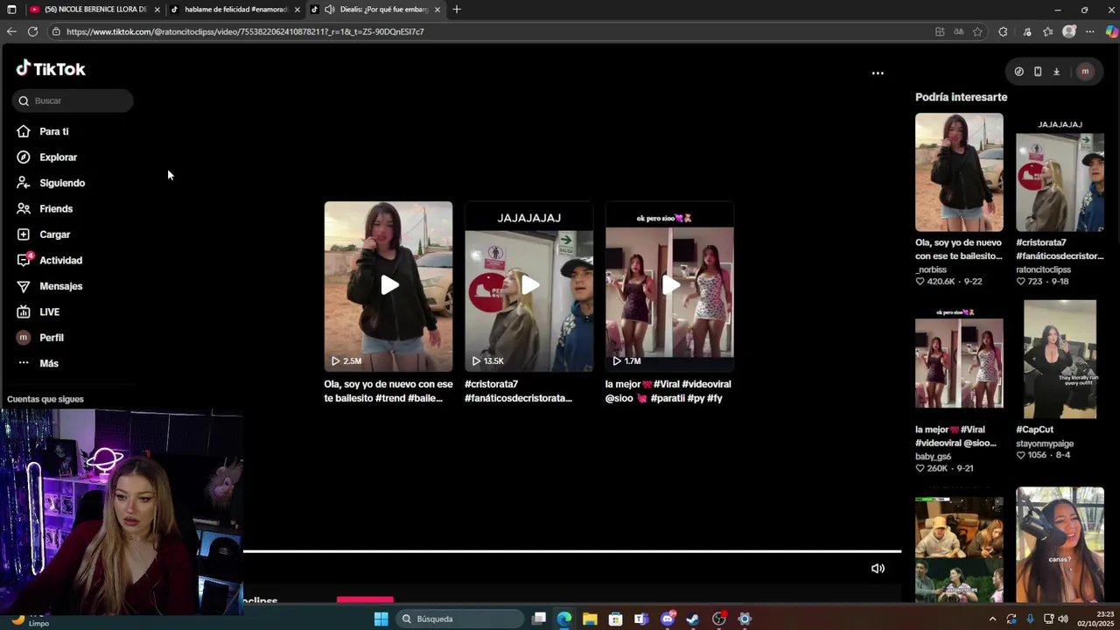Switch to 'hablame de felicidad' TikTok tab
1120x630 pixels.
click(x=235, y=10)
